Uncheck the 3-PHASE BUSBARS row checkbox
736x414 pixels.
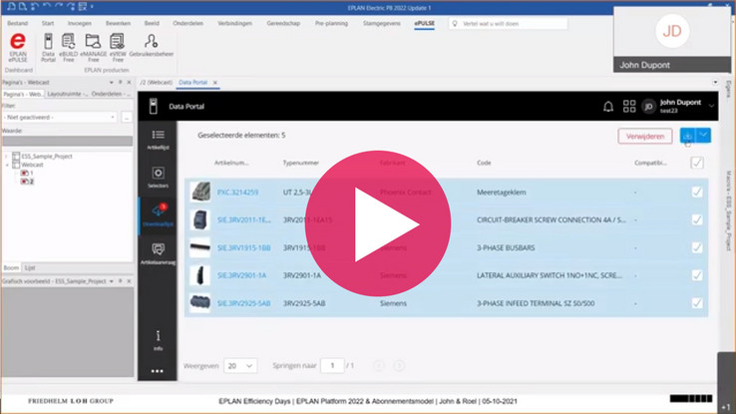(x=697, y=247)
